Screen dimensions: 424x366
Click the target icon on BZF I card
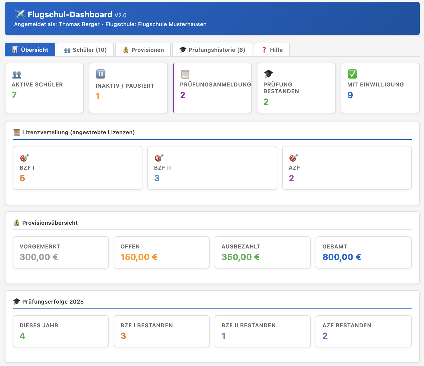(24, 158)
